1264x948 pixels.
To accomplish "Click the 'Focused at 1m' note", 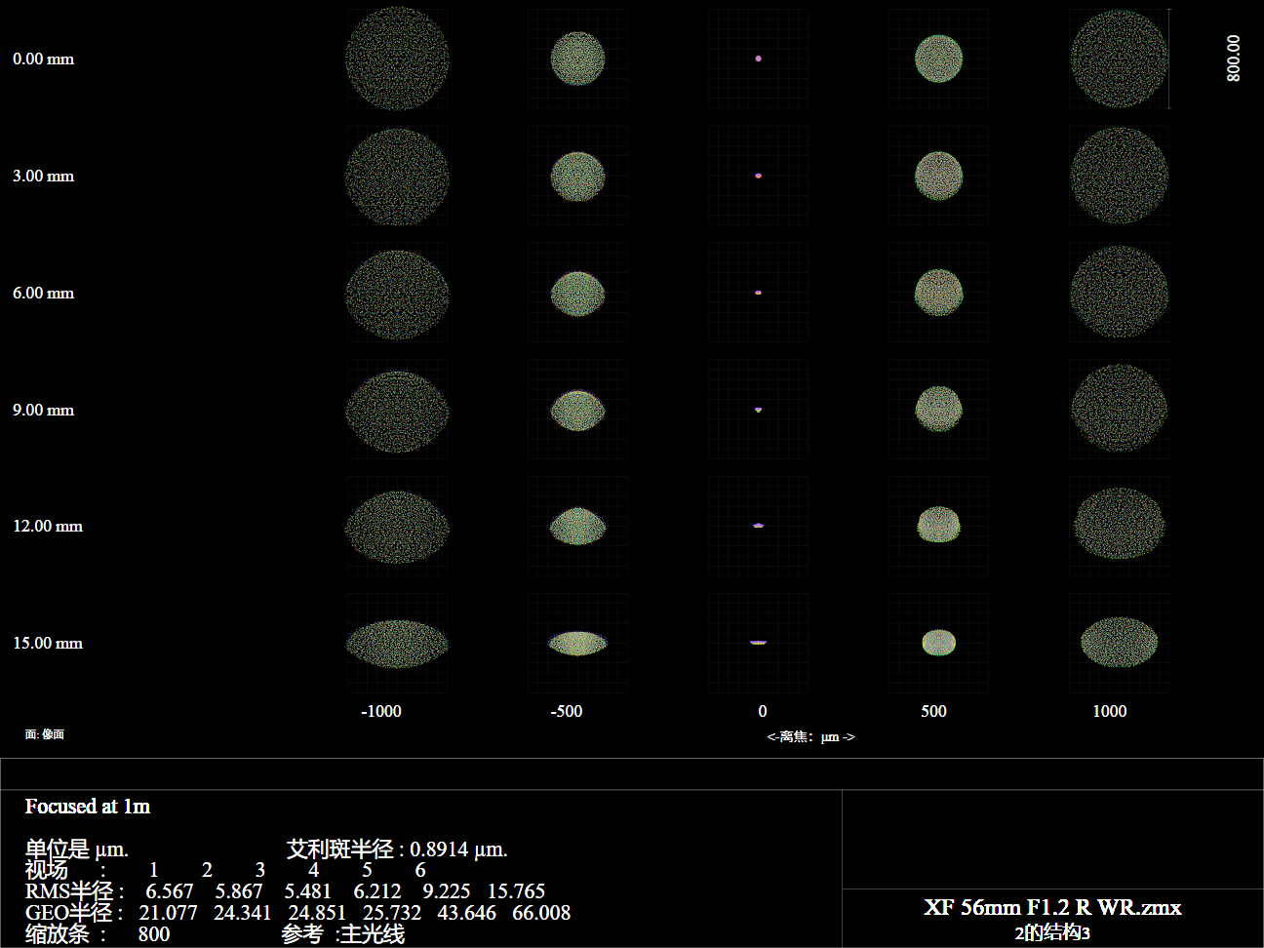I will tap(88, 807).
